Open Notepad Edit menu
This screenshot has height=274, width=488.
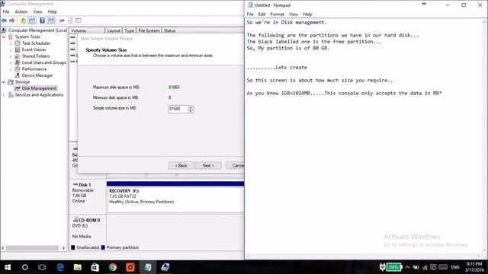(262, 14)
